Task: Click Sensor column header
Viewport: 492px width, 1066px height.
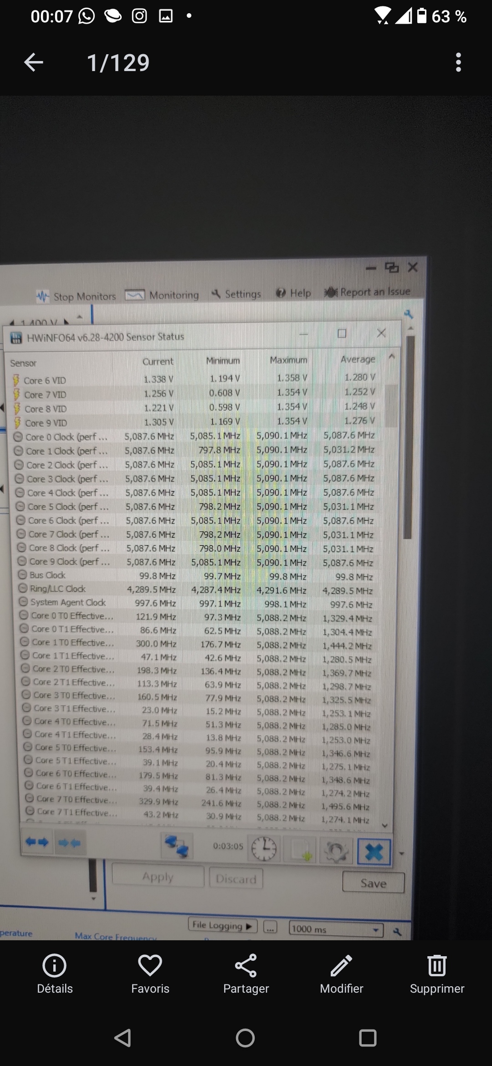Action: 24,363
